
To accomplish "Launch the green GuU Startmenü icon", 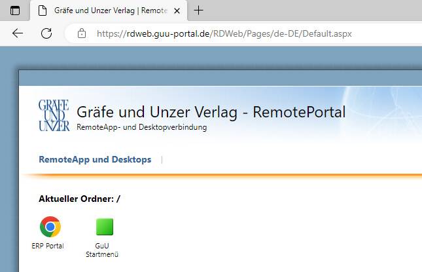I will [x=105, y=227].
